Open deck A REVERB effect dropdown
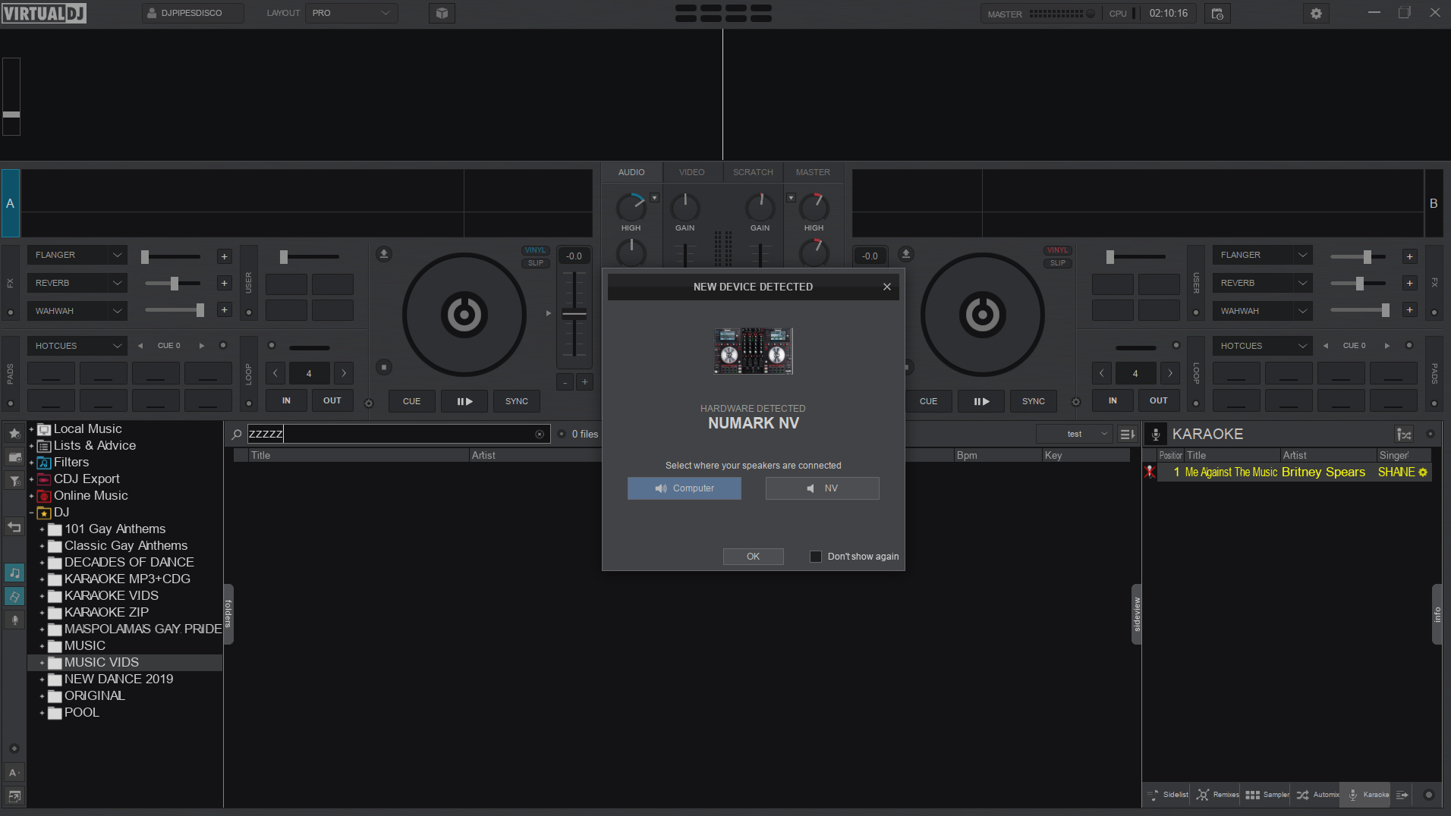Image resolution: width=1451 pixels, height=816 pixels. [x=77, y=283]
